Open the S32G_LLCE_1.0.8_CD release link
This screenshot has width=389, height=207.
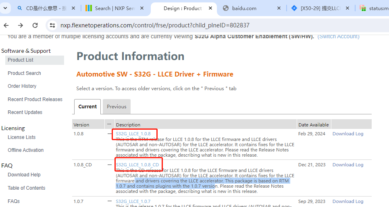point(137,165)
